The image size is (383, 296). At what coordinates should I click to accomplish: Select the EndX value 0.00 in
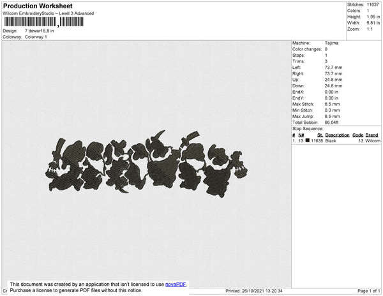[331, 92]
